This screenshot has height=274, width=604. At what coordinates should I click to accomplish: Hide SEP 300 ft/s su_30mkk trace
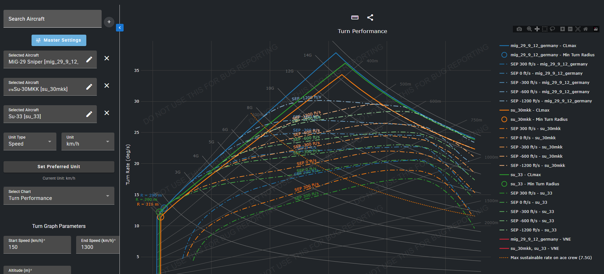point(530,129)
